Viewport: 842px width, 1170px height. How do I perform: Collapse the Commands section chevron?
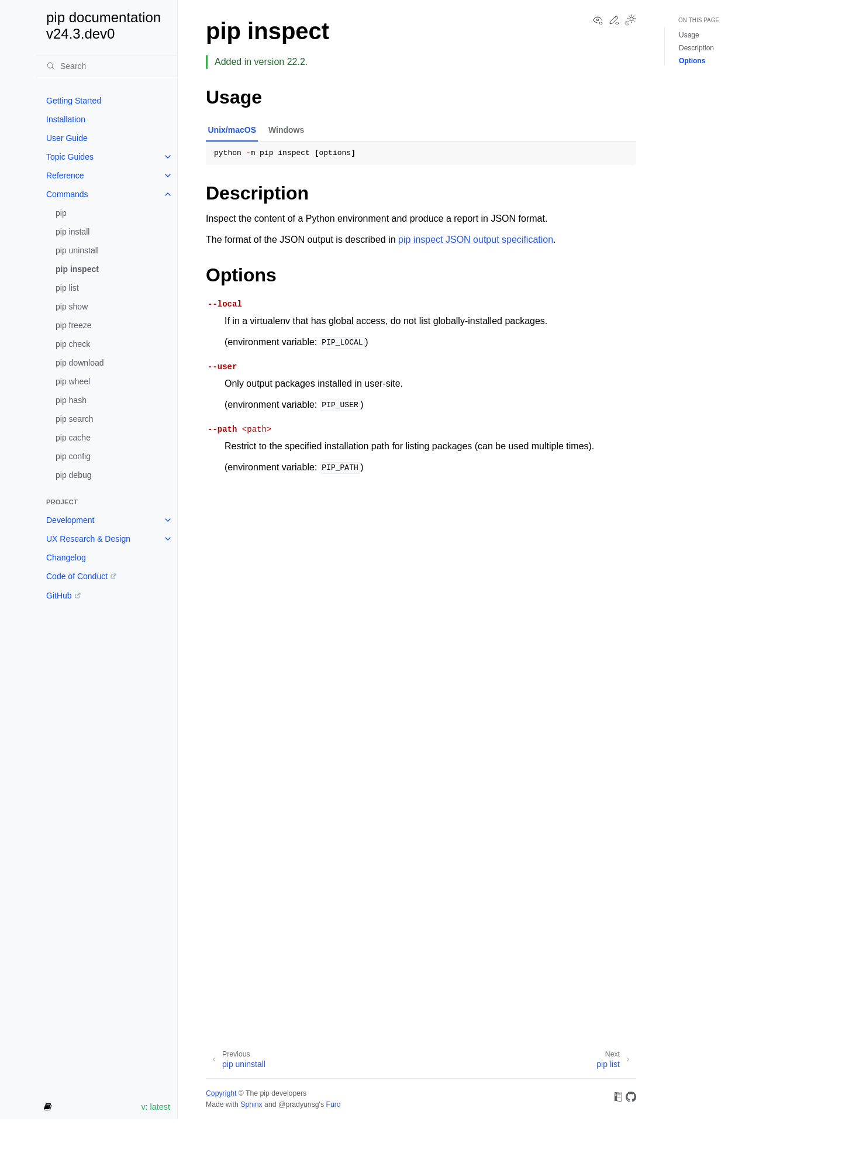pos(168,194)
